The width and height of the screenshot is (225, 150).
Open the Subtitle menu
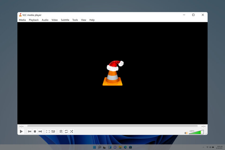click(x=65, y=20)
